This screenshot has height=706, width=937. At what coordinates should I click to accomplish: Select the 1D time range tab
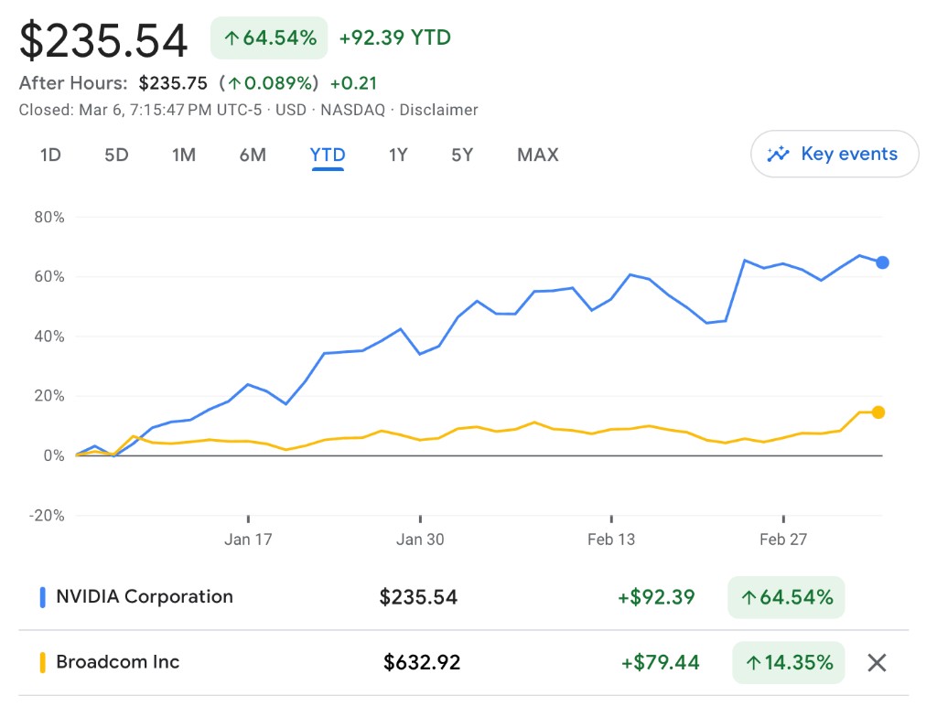coord(50,155)
